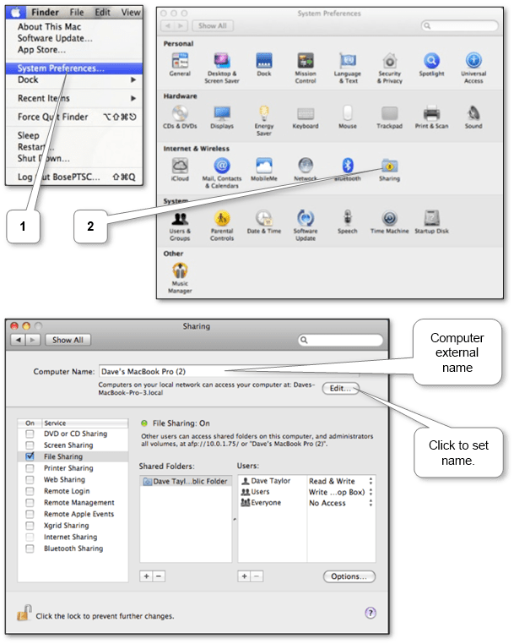Enable Xgrid Sharing checkbox
This screenshot has width=514, height=644.
pyautogui.click(x=30, y=526)
